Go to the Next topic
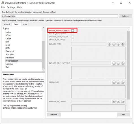Image resolution: width=134 pixels, height=124 pixels. (x=123, y=115)
